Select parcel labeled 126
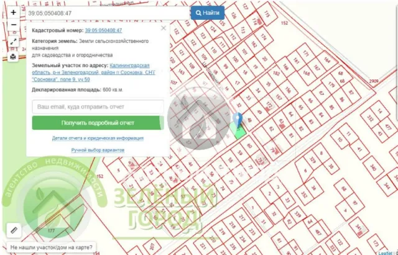398x255 pixels. coord(234,15)
